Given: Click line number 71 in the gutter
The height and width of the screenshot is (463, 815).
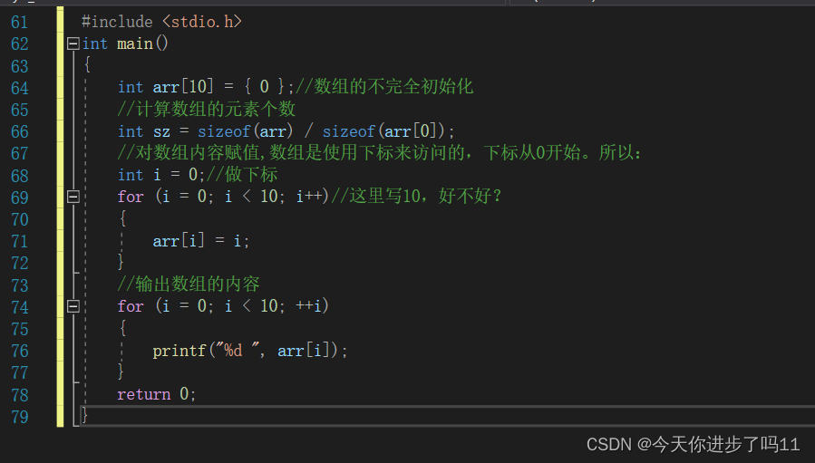Looking at the screenshot, I should [x=20, y=241].
